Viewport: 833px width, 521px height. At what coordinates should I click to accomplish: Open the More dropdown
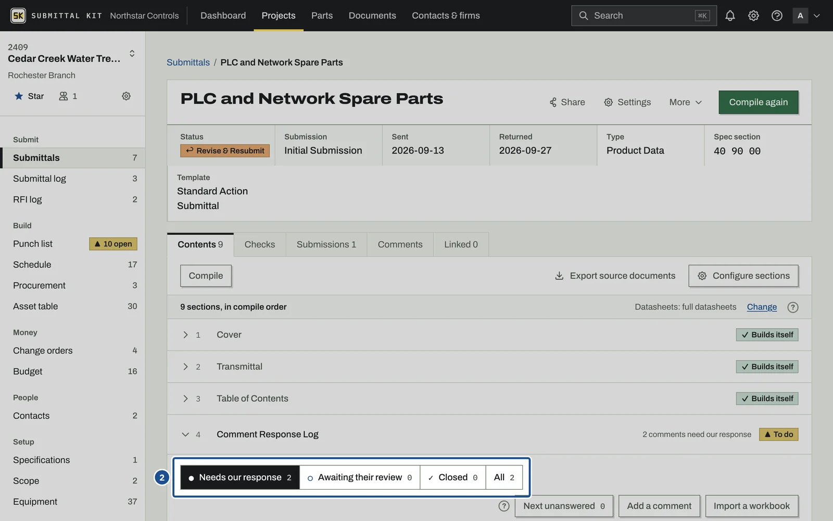(x=685, y=102)
